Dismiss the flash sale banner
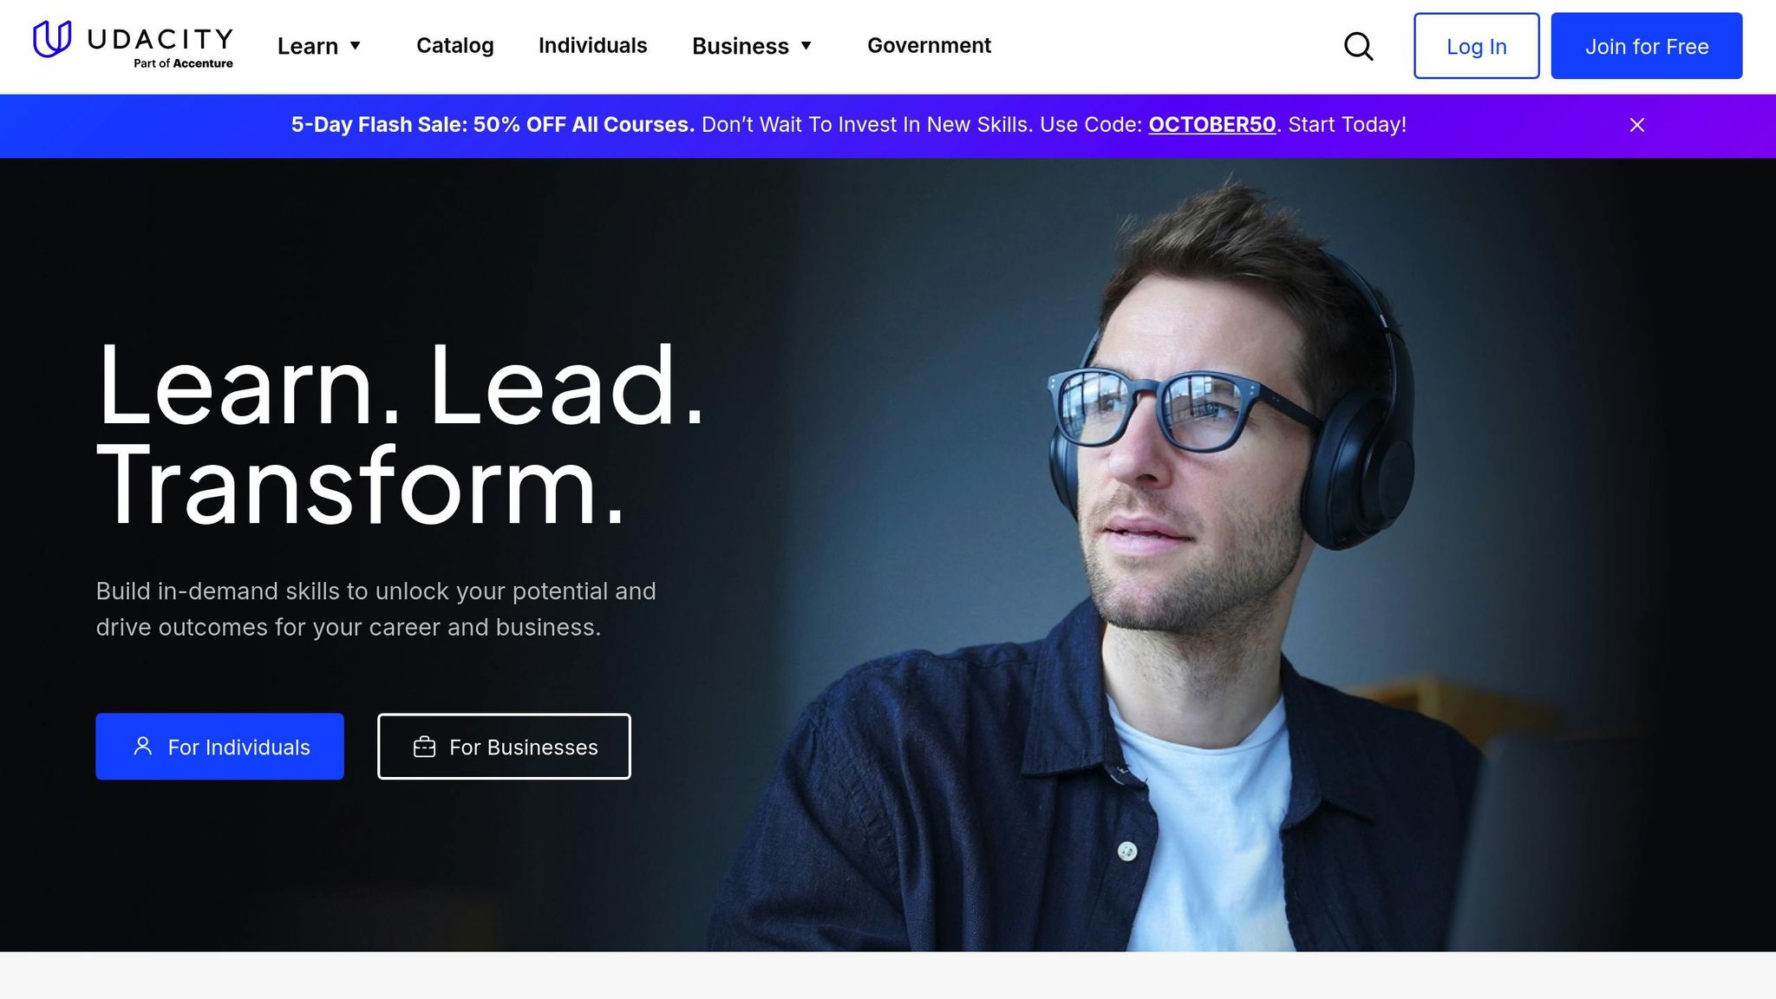 1636,125
